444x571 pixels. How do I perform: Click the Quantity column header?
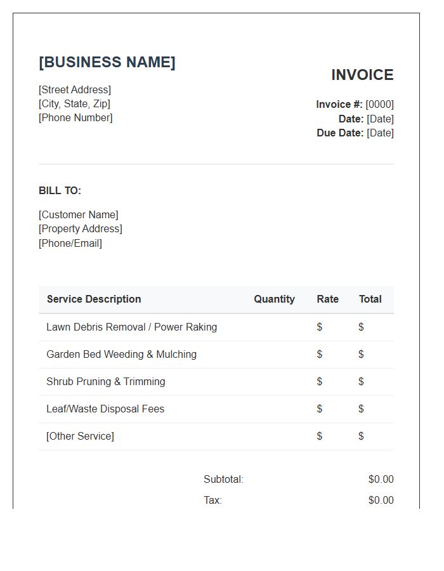point(274,299)
